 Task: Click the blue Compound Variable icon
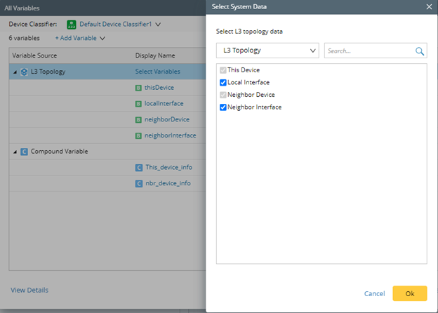click(24, 152)
